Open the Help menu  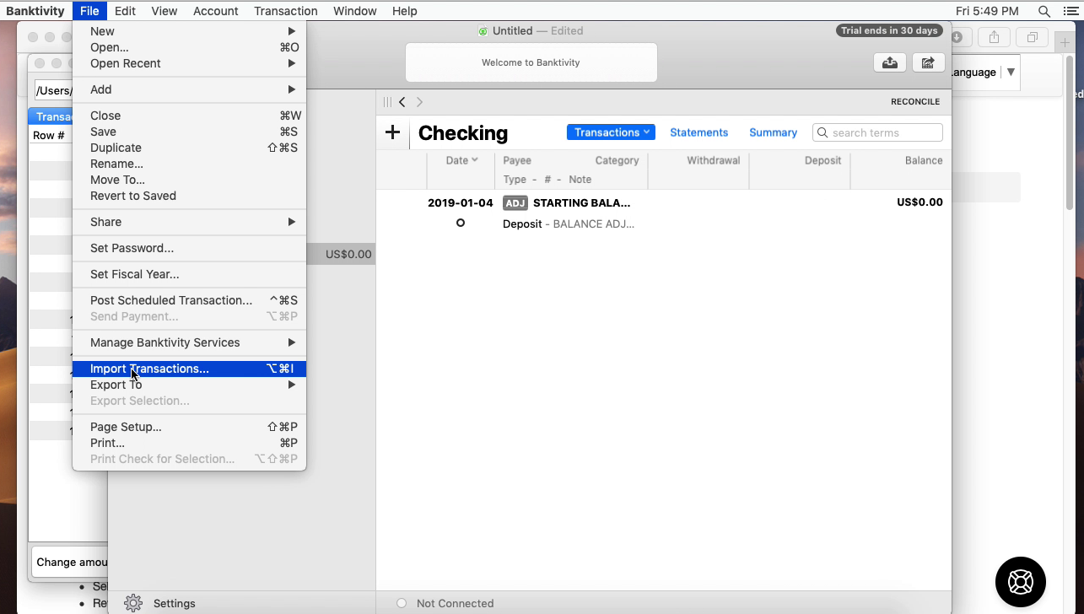[404, 11]
